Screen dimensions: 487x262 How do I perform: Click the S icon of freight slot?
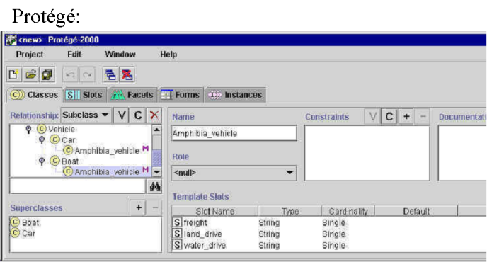click(x=177, y=222)
